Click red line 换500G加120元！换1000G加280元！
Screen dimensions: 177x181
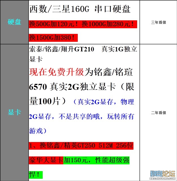(83, 24)
